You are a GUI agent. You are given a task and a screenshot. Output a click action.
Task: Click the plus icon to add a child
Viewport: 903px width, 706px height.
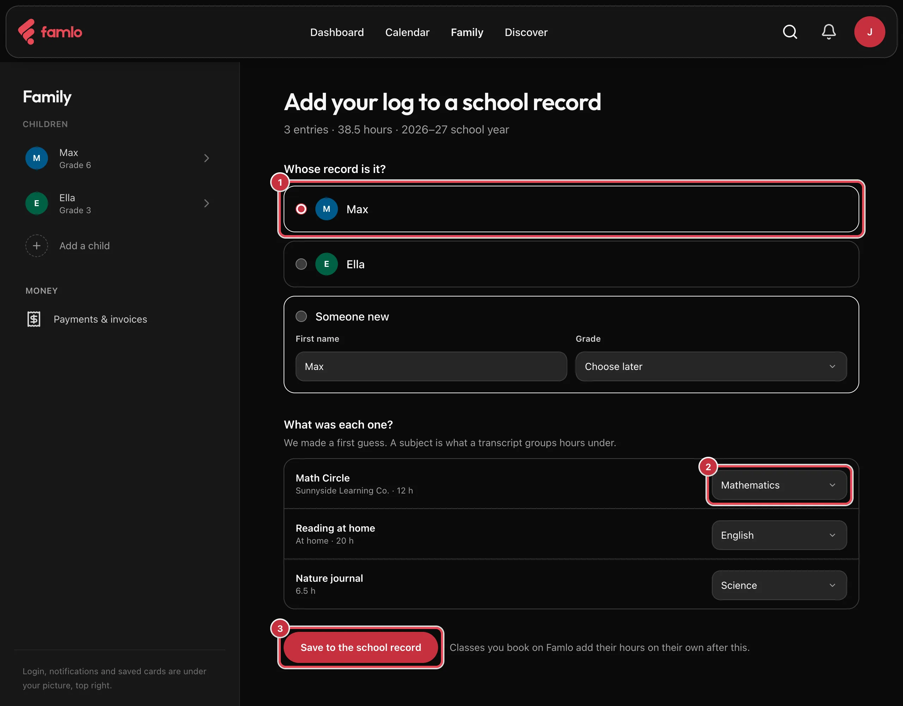[37, 246]
